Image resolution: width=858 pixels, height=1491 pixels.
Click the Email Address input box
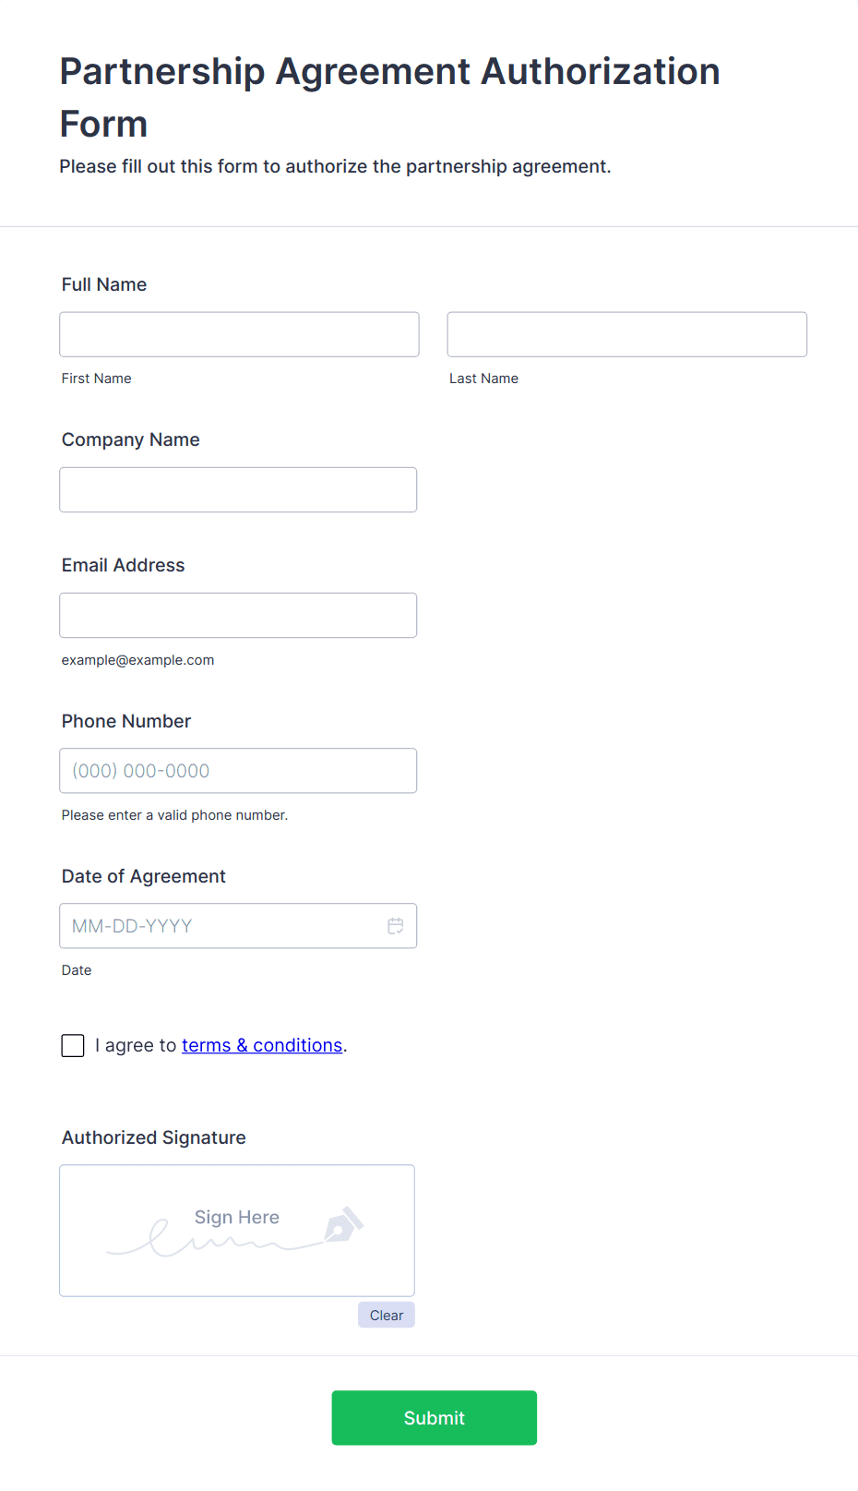[238, 615]
